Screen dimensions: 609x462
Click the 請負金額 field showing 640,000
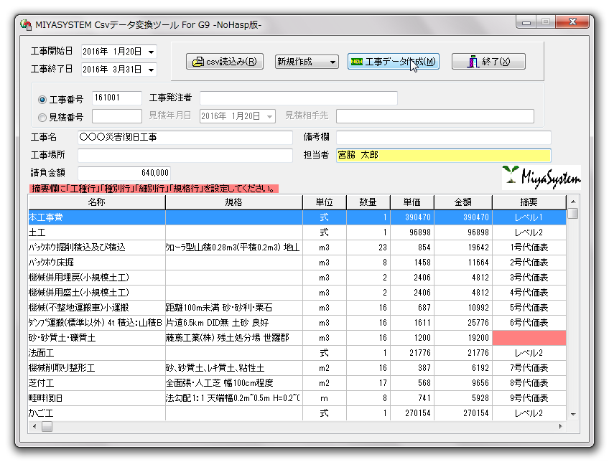(124, 173)
